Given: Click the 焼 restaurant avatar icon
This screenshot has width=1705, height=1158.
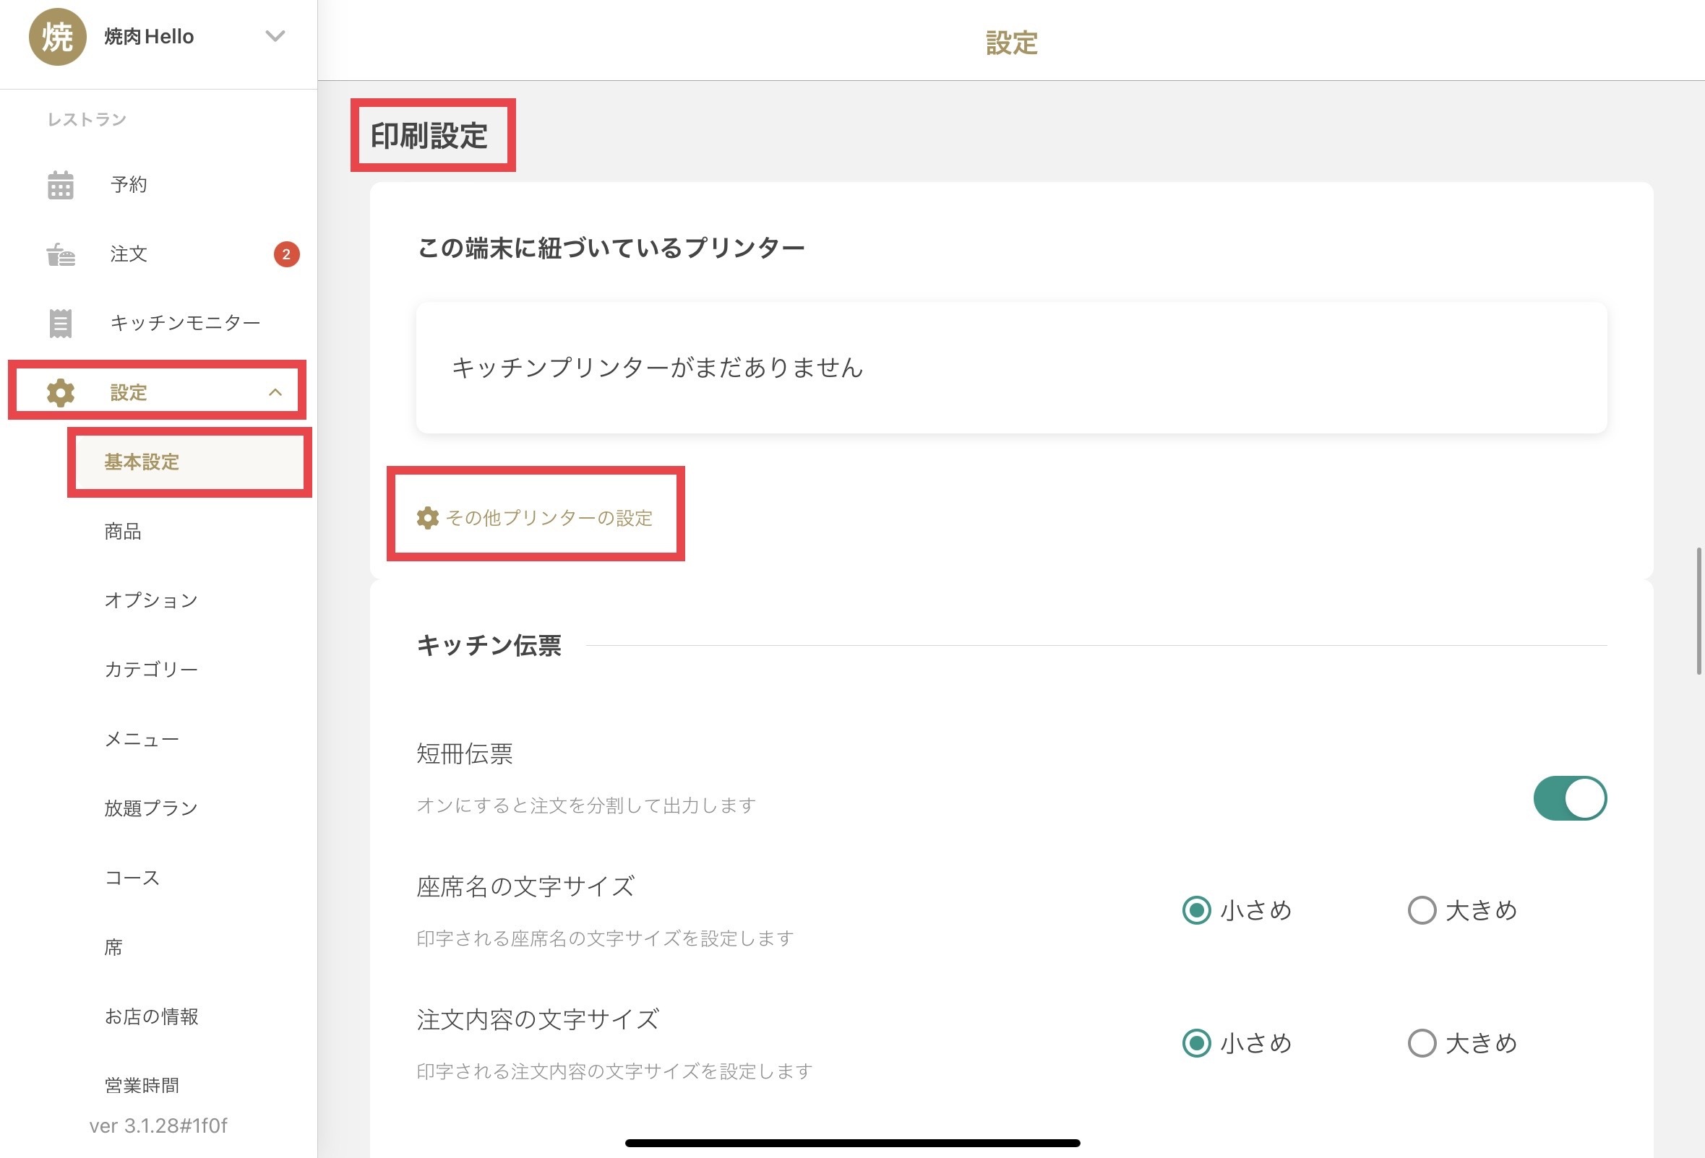Looking at the screenshot, I should click(57, 37).
